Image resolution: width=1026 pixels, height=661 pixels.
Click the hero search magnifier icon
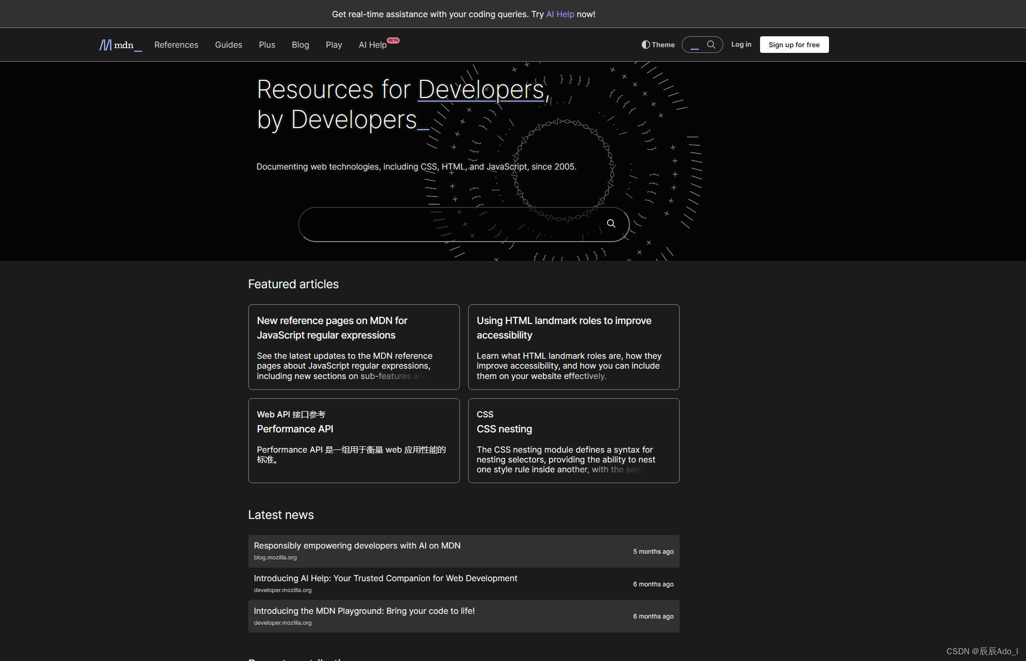pos(611,223)
